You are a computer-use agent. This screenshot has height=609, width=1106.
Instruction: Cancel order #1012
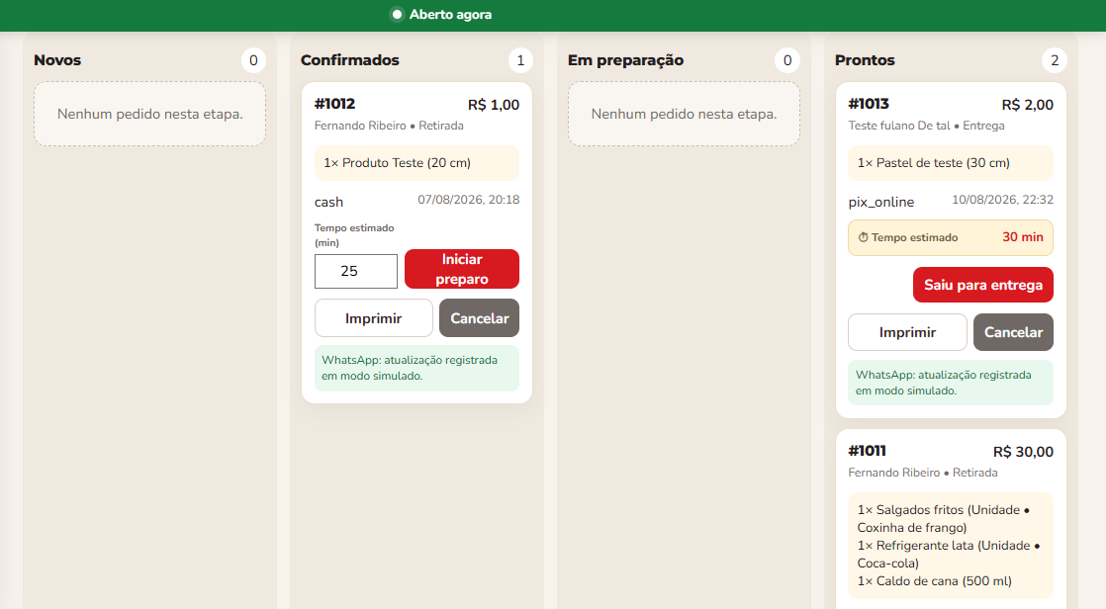480,318
